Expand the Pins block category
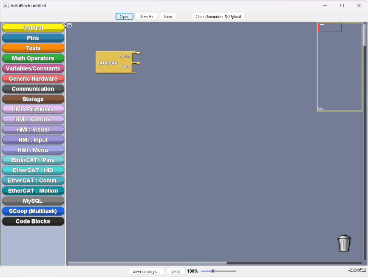Viewport: 368px width, 277px height. click(33, 38)
